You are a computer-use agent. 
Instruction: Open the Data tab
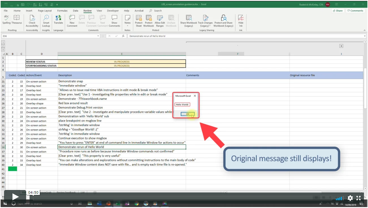tap(75, 11)
